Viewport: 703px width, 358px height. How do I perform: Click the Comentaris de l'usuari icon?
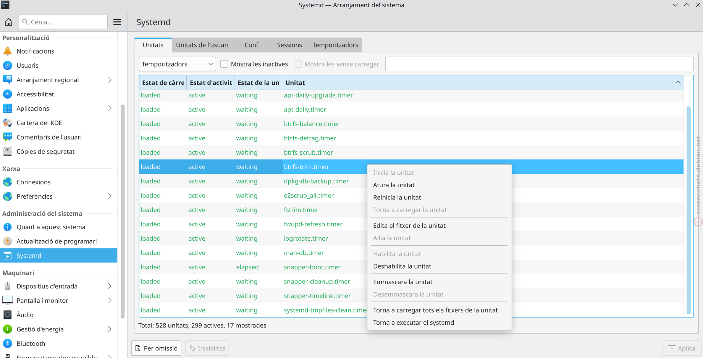tap(8, 137)
